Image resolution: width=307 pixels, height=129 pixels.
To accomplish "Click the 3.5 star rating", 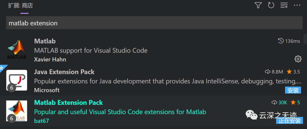I will 293,72.
